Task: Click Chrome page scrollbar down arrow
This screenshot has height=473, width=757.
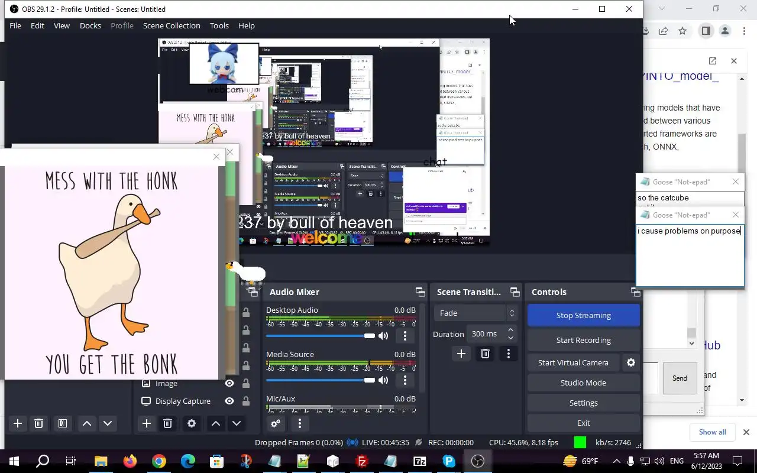Action: (x=742, y=400)
